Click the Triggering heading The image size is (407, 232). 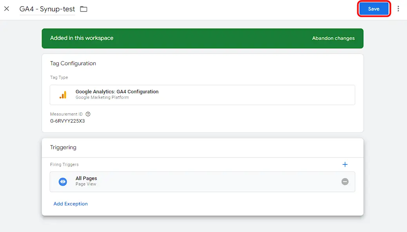(x=63, y=147)
